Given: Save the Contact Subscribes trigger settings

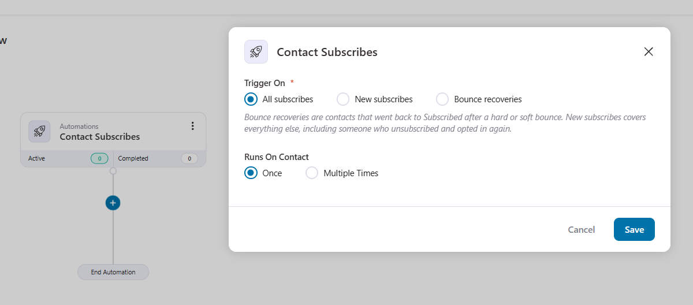Looking at the screenshot, I should point(634,229).
